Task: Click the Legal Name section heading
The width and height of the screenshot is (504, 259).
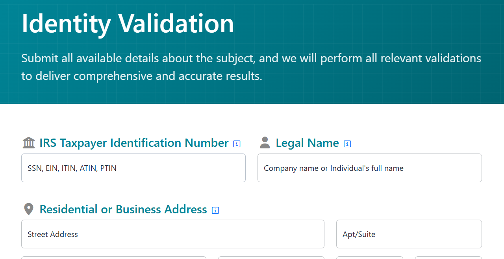Action: (307, 142)
